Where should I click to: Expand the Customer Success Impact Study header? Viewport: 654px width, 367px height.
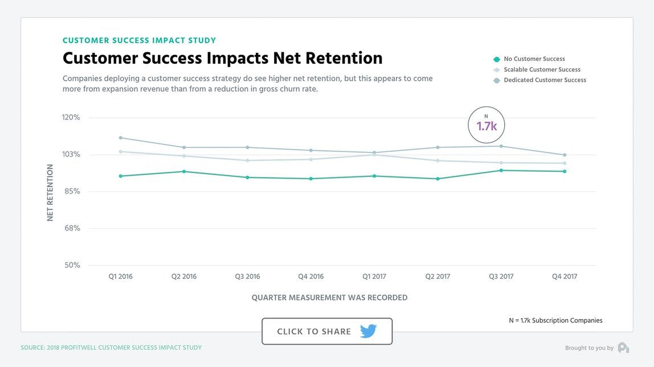(x=140, y=40)
